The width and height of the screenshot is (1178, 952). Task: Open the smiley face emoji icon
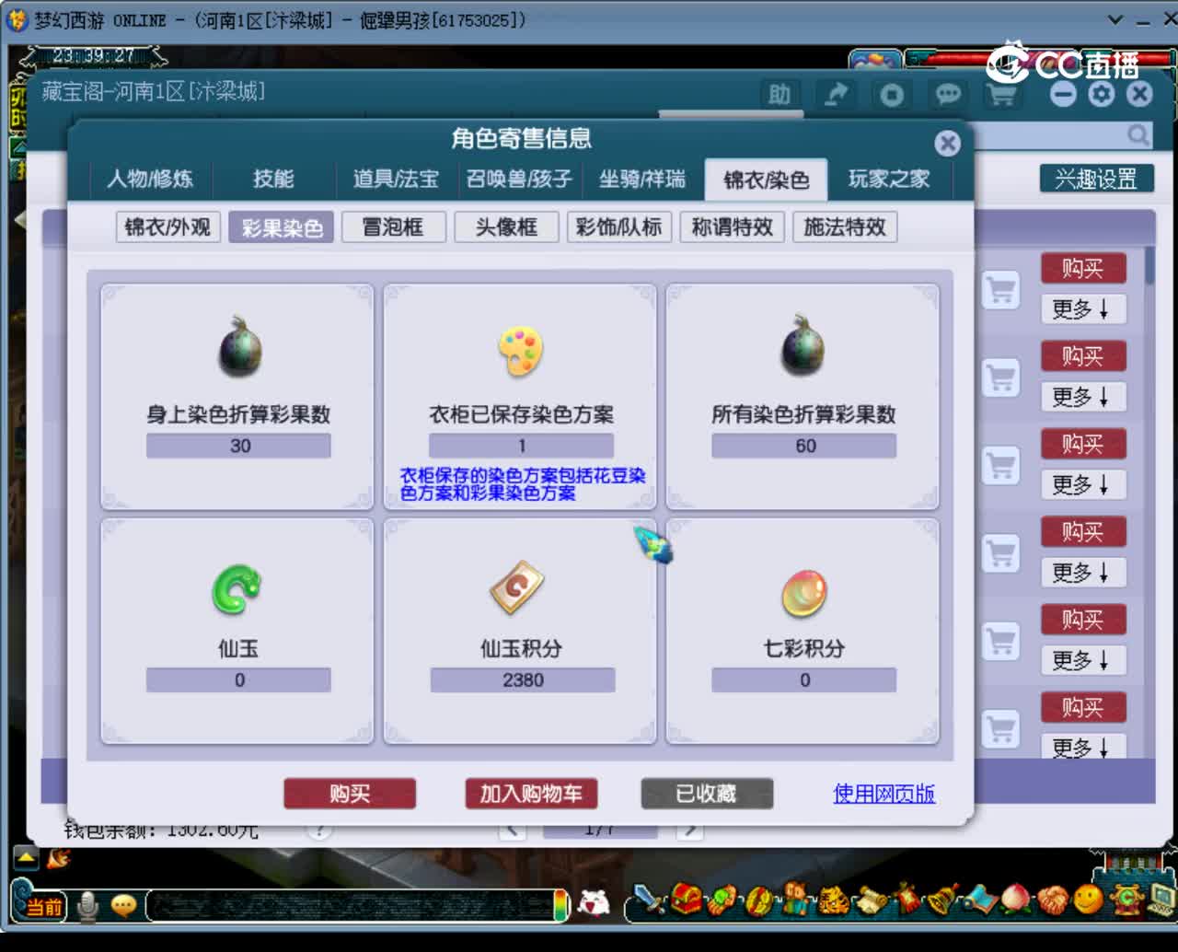tap(1089, 898)
